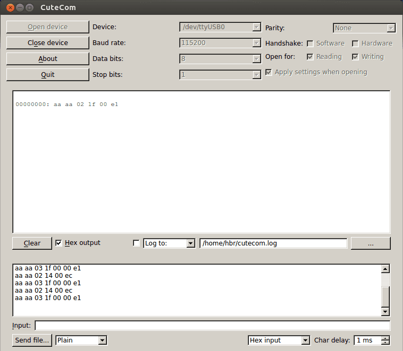This screenshot has height=351, width=403.
Task: Maximize the CuteCom window
Action: pos(30,8)
